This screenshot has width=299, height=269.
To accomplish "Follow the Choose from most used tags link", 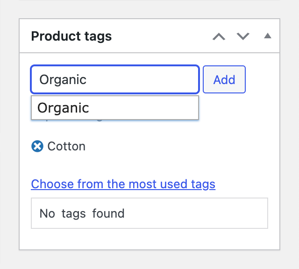I will pos(123,184).
